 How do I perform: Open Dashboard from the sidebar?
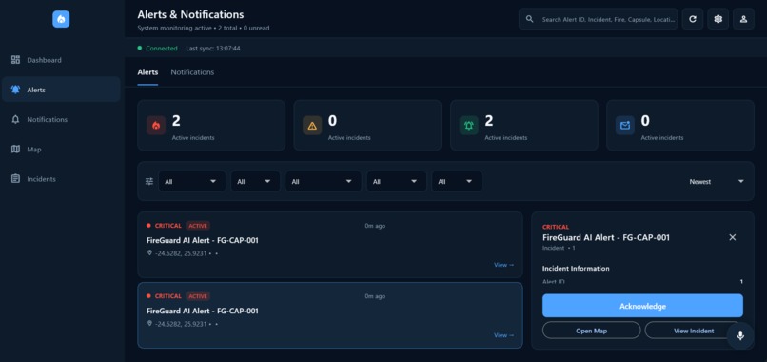tap(61, 60)
